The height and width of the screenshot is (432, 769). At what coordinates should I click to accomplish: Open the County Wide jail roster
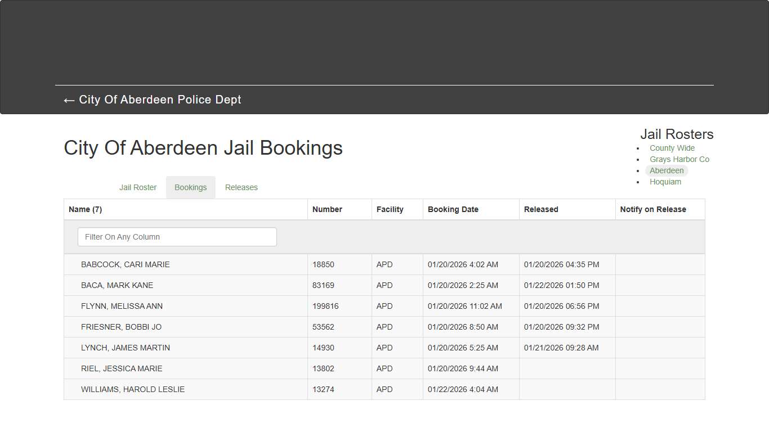[672, 147]
